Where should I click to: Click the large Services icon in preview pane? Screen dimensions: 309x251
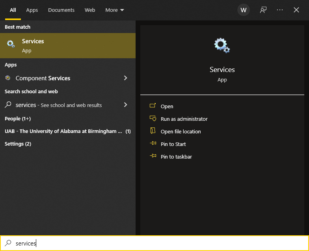222,46
